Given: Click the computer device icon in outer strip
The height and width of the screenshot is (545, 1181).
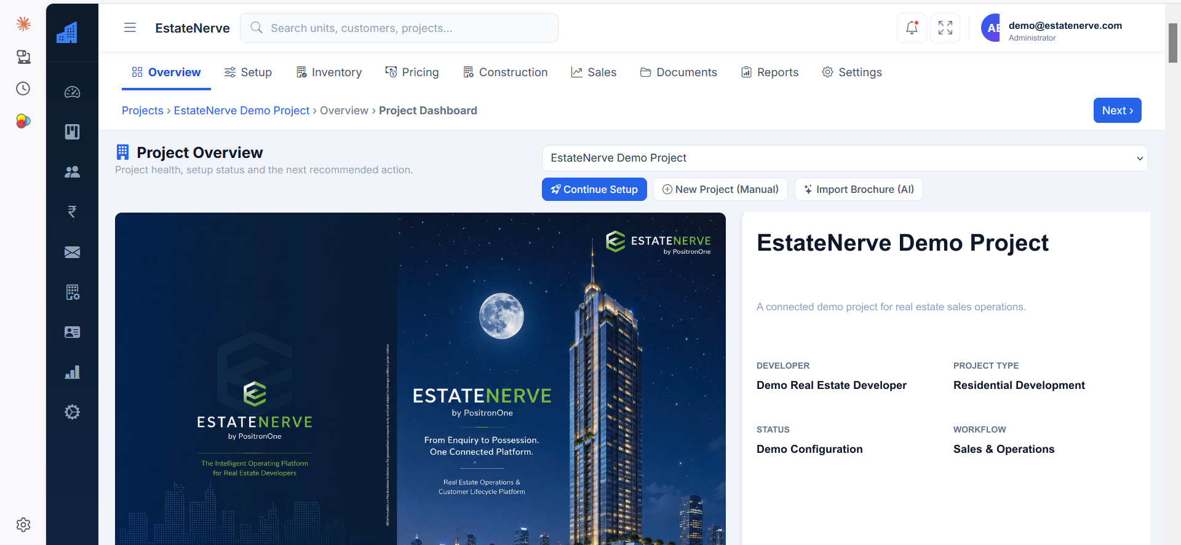Looking at the screenshot, I should coord(23,57).
